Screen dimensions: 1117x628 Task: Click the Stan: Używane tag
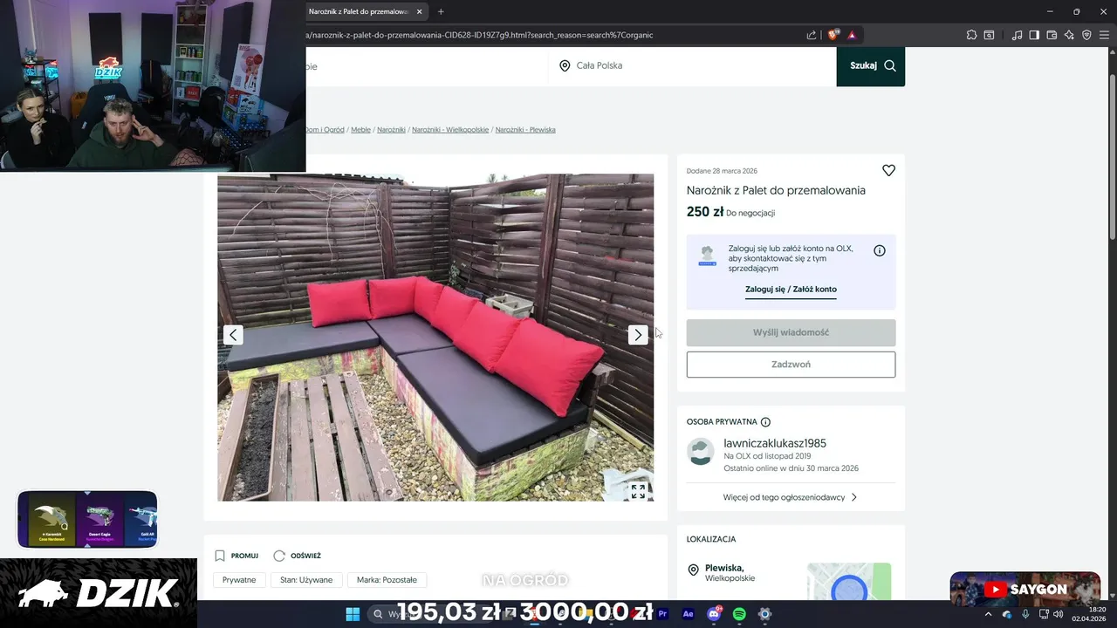[x=306, y=580]
